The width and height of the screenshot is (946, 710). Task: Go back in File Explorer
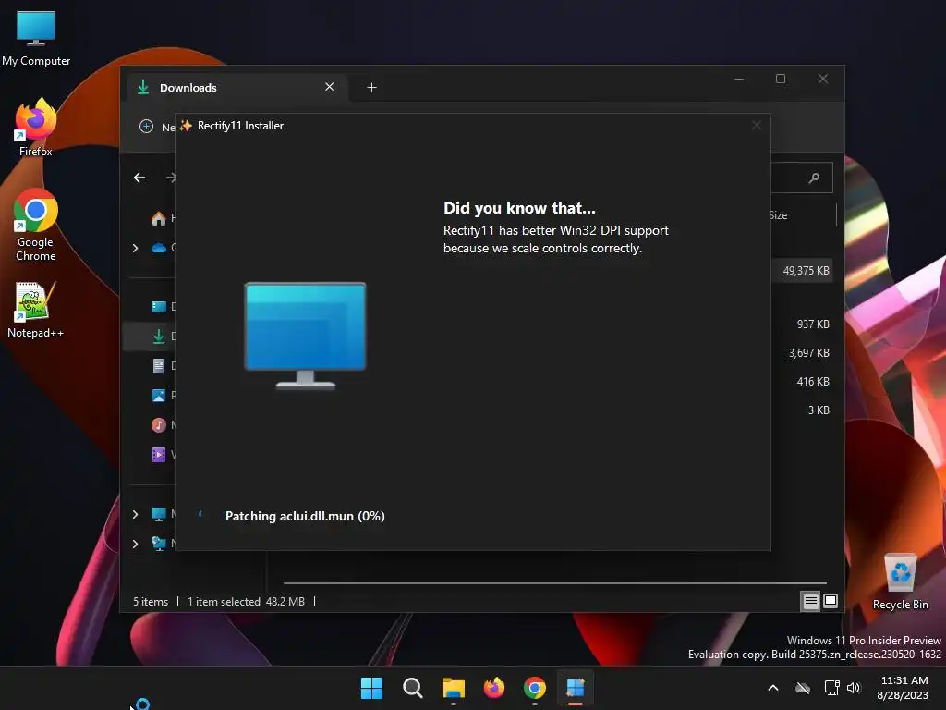(139, 177)
